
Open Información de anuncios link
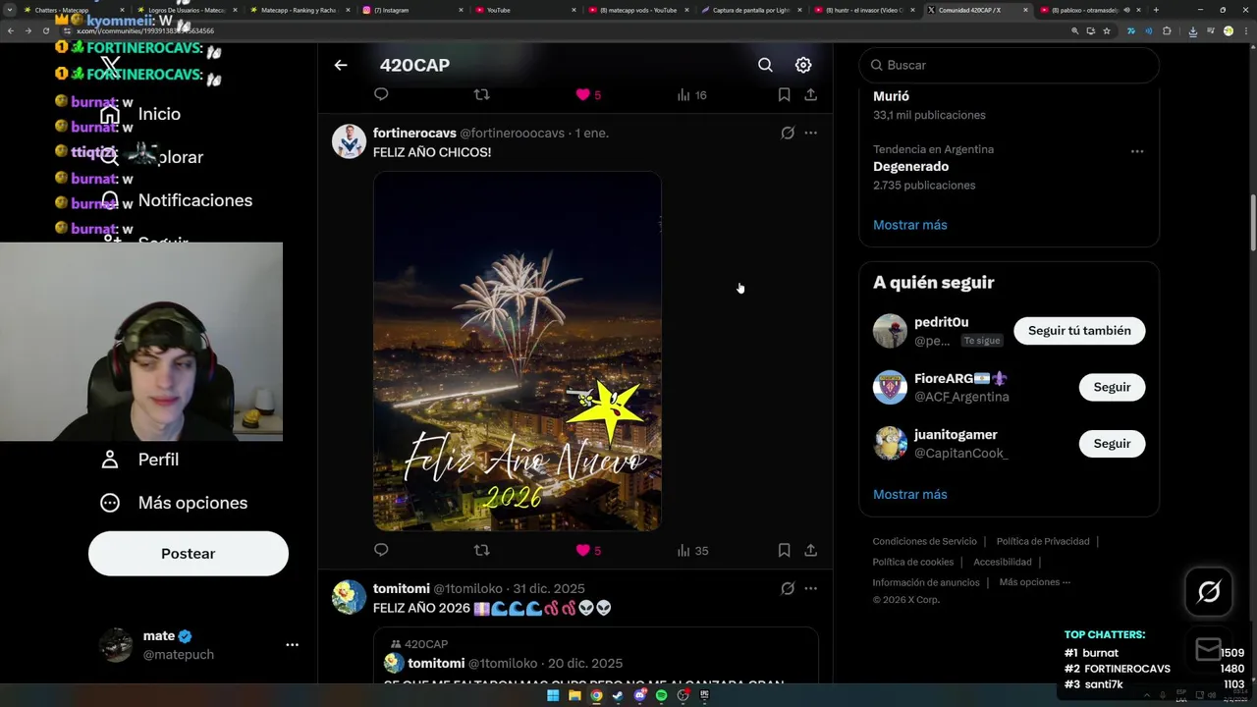pos(926,582)
